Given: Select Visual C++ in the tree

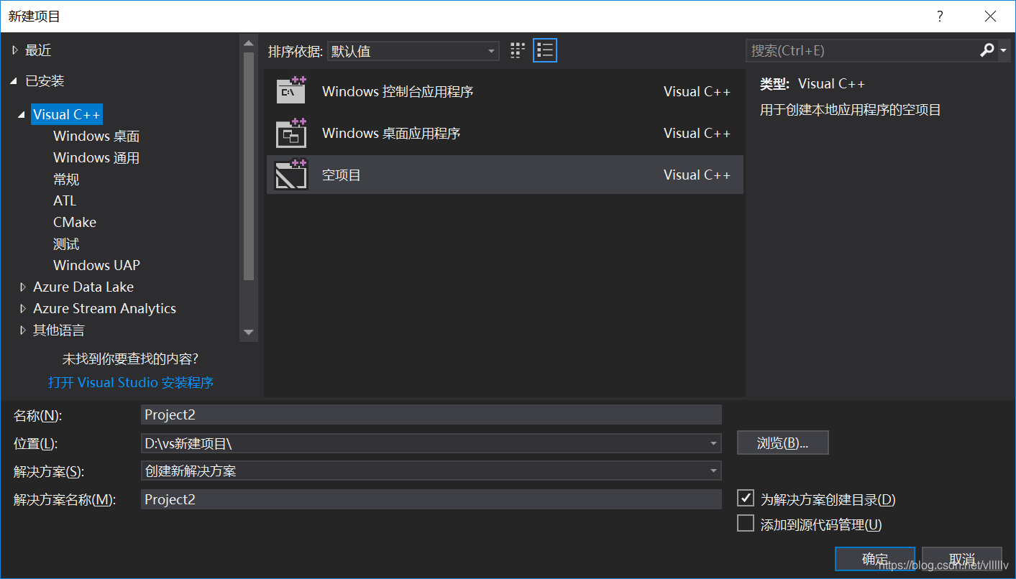Looking at the screenshot, I should click(67, 114).
